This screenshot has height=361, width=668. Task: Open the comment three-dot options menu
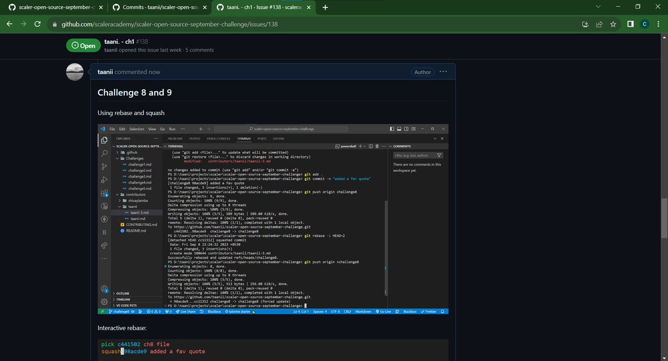(444, 72)
